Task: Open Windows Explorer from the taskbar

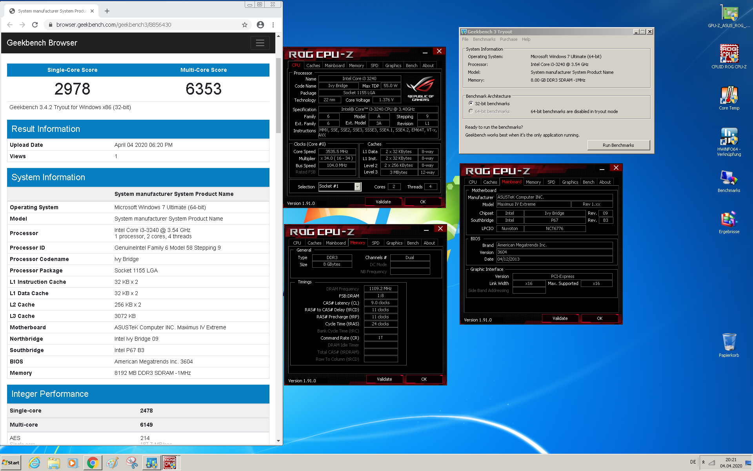Action: 53,463
